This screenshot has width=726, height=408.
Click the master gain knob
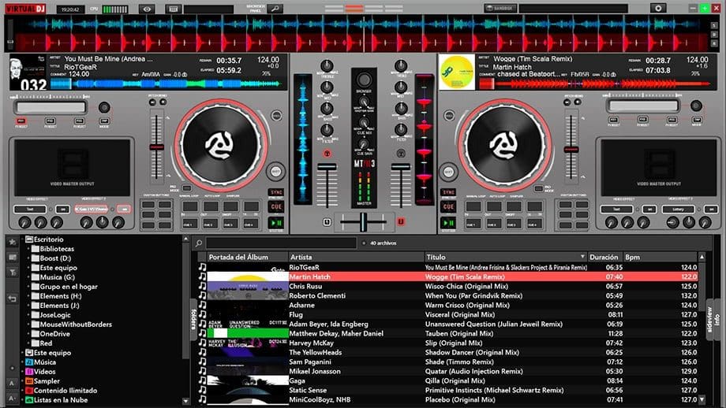pyautogui.click(x=364, y=102)
